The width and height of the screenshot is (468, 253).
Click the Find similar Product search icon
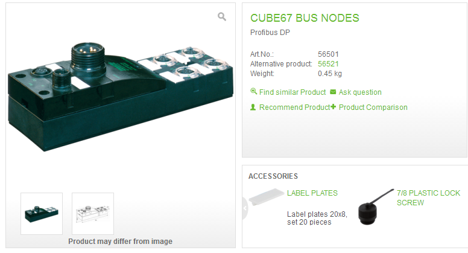pos(253,92)
